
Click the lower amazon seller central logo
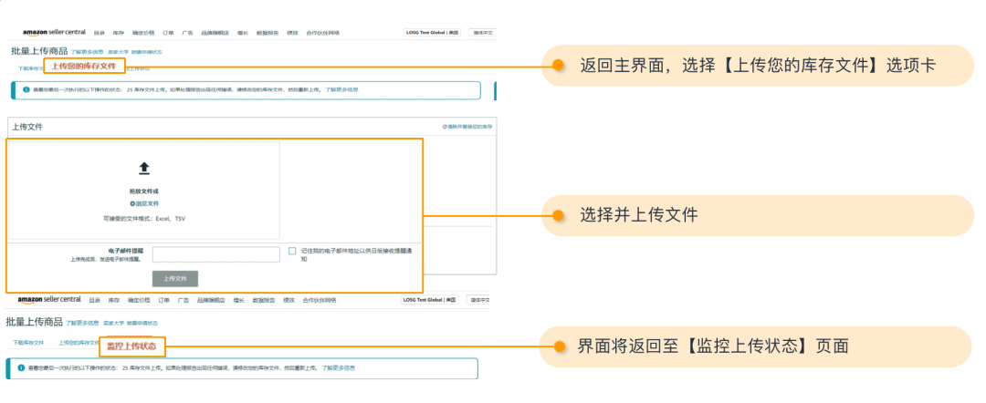48,299
